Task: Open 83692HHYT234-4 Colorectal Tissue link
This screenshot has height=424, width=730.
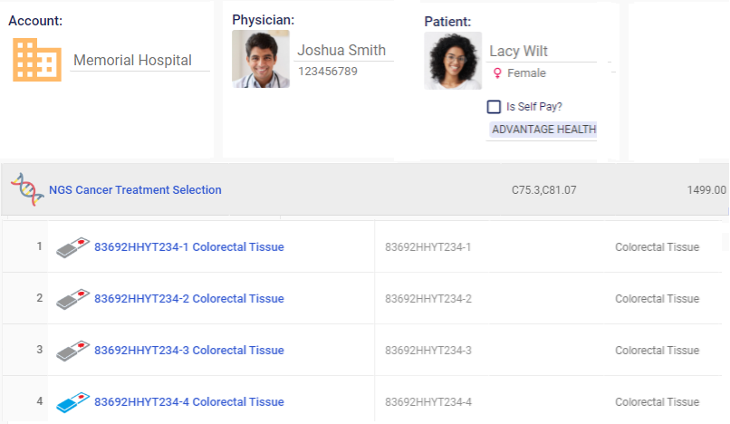Action: point(189,402)
